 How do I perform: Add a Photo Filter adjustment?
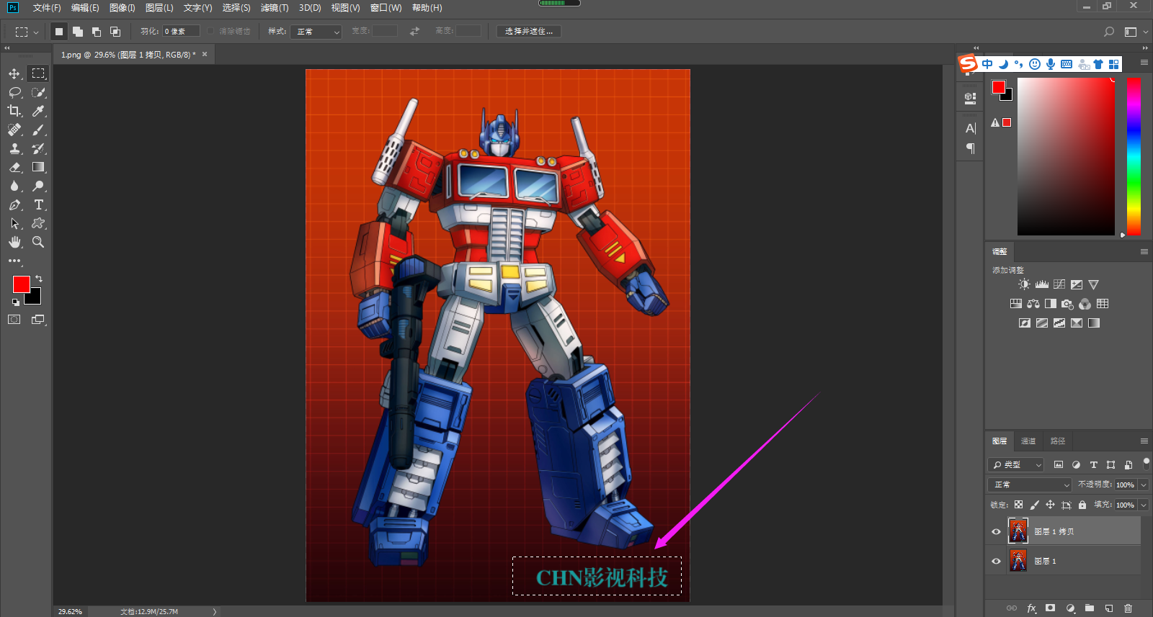click(1068, 304)
